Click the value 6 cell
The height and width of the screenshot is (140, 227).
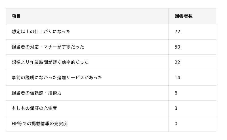pos(176,93)
